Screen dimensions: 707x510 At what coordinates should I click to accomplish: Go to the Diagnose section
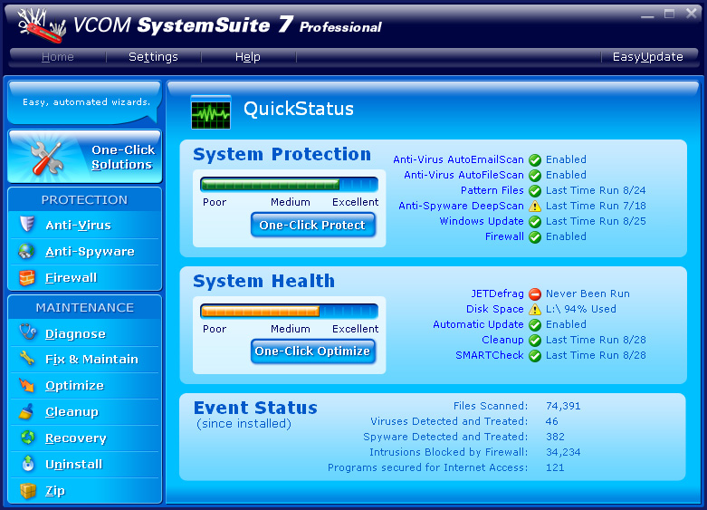[x=84, y=333]
